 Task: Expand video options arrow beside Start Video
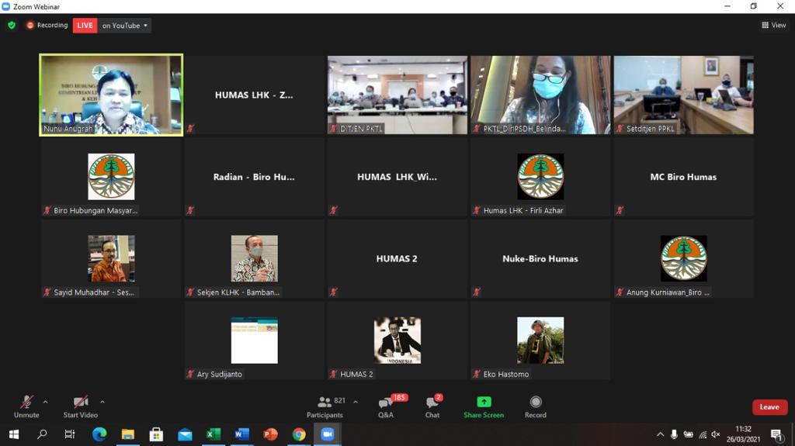coord(102,402)
